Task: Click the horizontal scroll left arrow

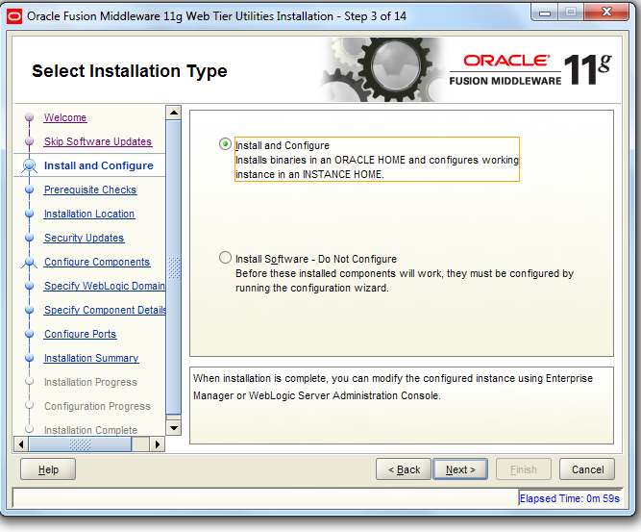Action: [21, 444]
